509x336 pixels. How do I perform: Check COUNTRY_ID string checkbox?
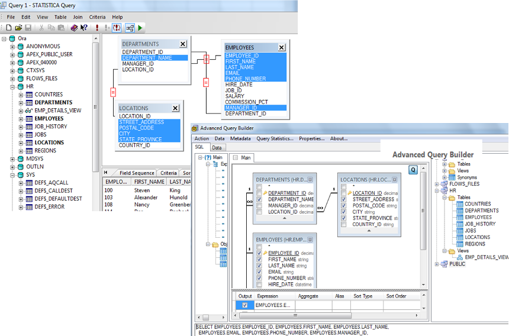(x=343, y=224)
